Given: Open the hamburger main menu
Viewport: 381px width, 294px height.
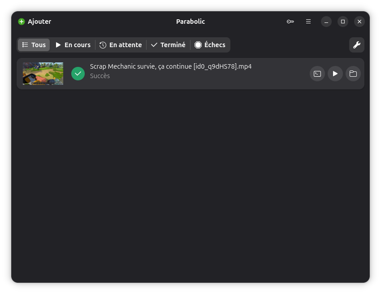Looking at the screenshot, I should [x=308, y=22].
